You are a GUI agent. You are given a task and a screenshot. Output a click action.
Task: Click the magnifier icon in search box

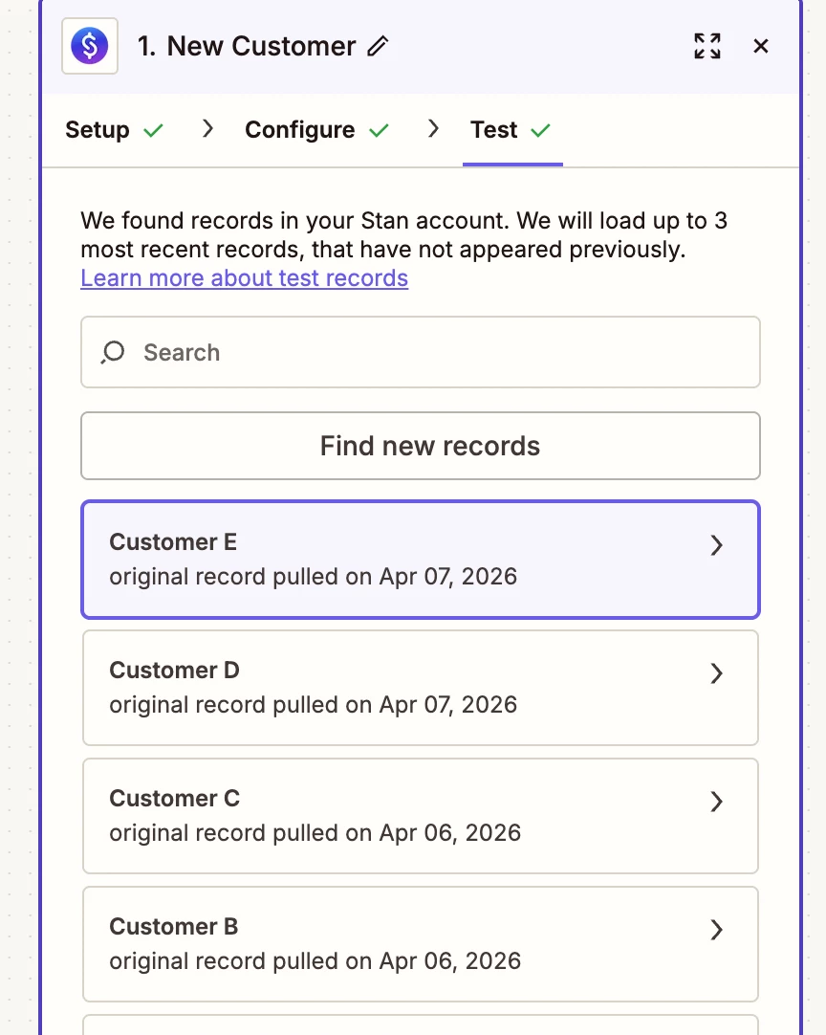(x=113, y=352)
